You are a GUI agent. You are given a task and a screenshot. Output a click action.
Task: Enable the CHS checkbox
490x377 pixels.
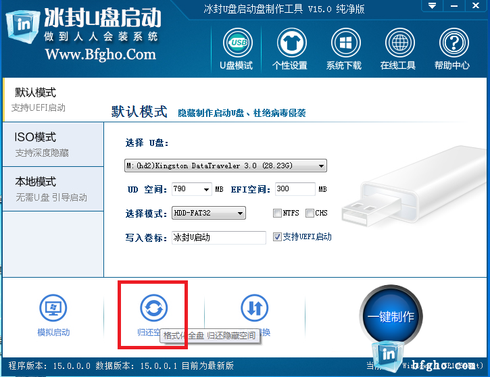click(x=310, y=213)
